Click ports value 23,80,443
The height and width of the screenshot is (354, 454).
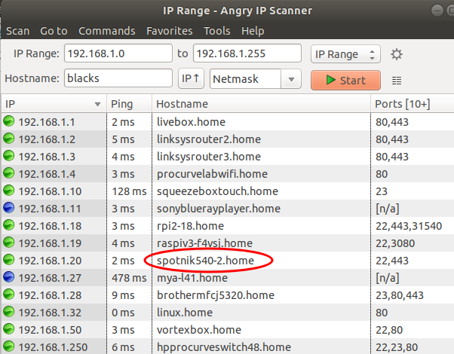pyautogui.click(x=399, y=295)
